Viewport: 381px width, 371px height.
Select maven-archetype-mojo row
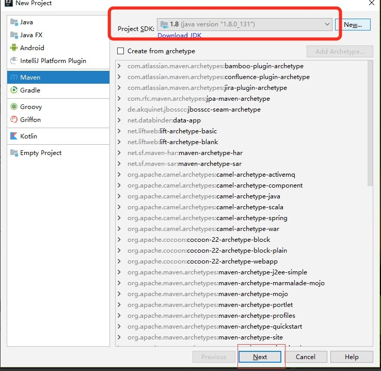coord(241,293)
